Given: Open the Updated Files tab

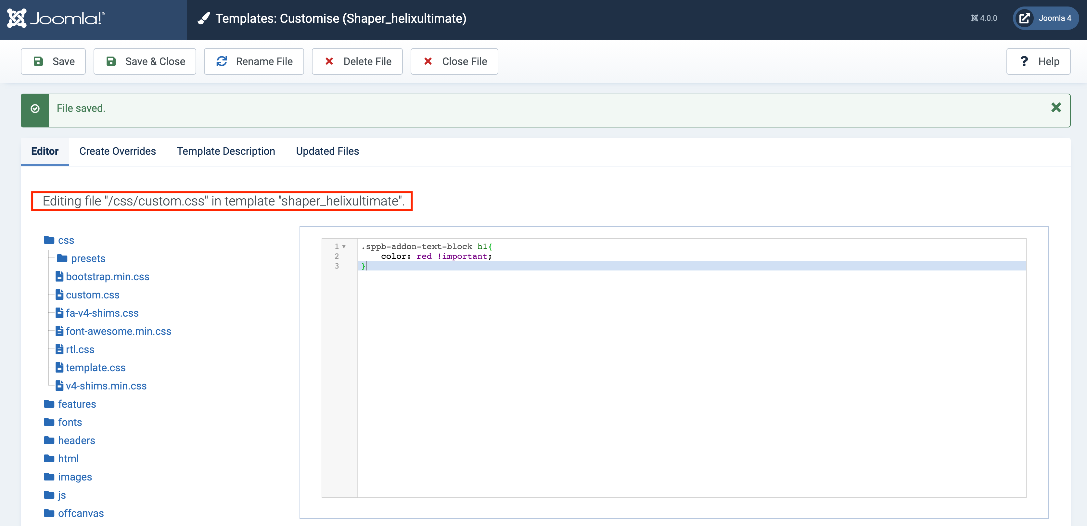Looking at the screenshot, I should pos(327,151).
